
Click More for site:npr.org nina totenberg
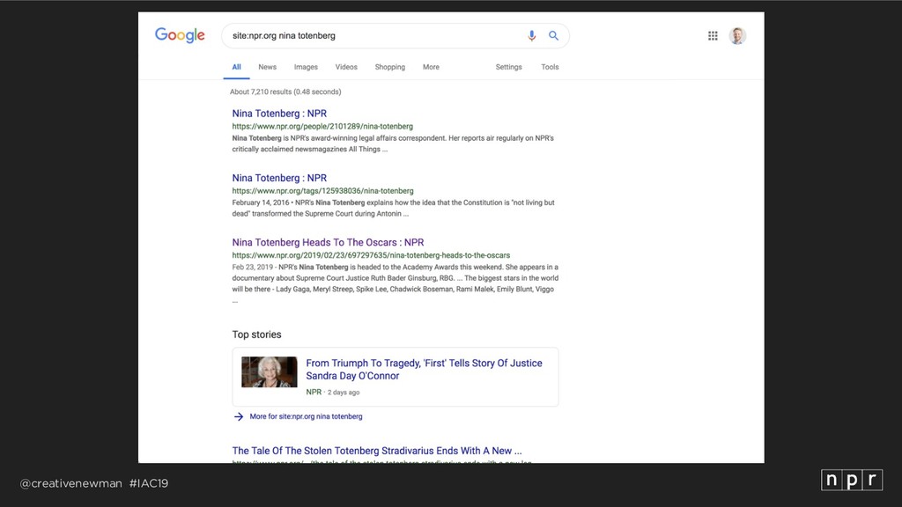(306, 416)
